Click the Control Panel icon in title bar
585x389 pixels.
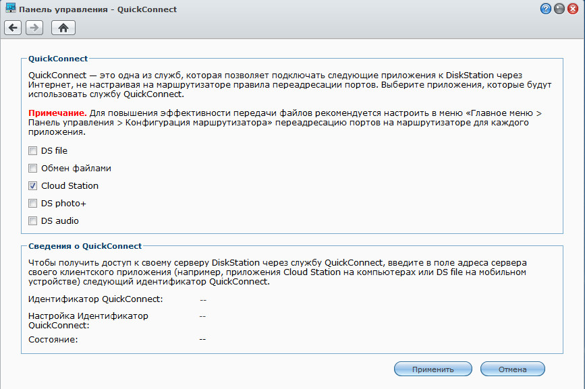point(10,8)
